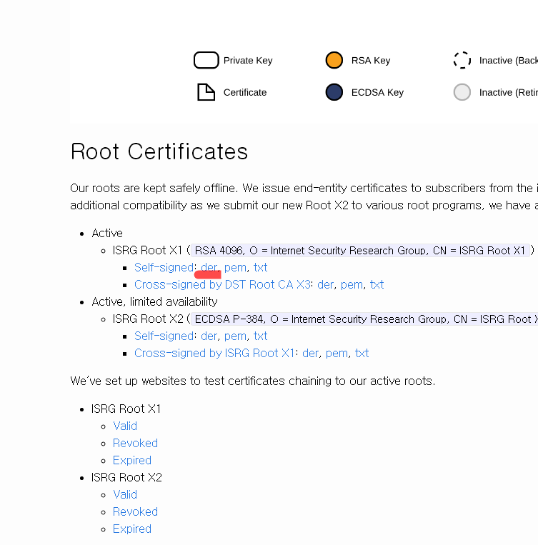Download ISRG Root X2 self-signed pem file
538x545 pixels.
[x=235, y=336]
